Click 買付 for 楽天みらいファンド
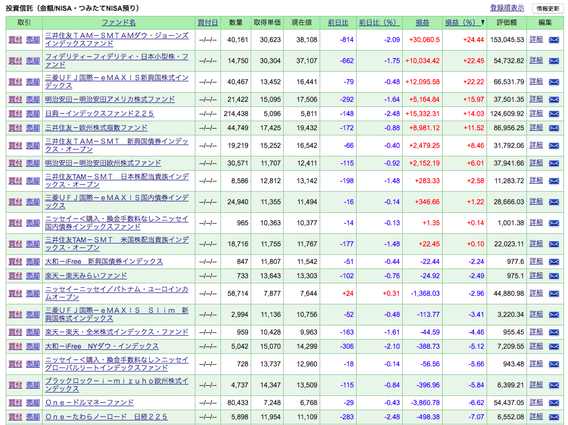The image size is (568, 425). tap(15, 275)
